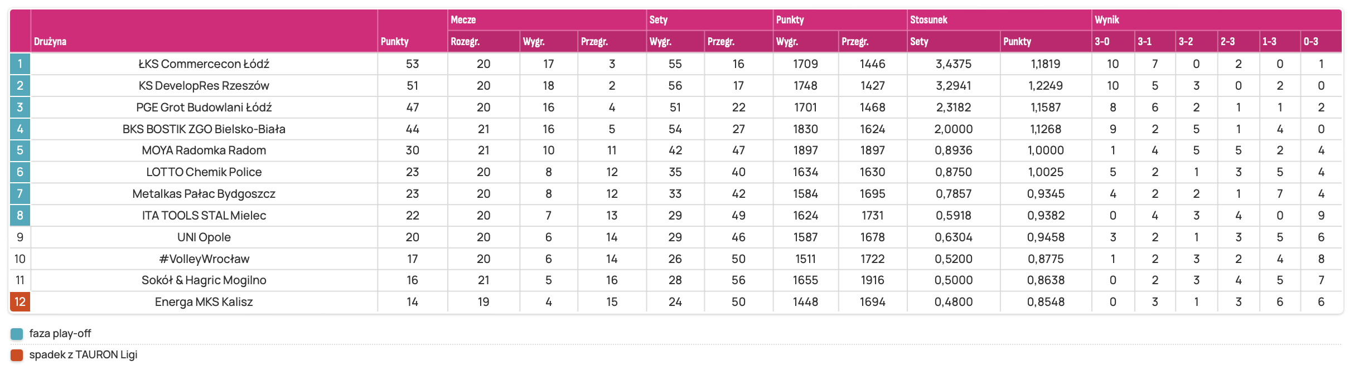Viewport: 1354px width, 370px height.
Task: Open Energa MKS Kalisz team
Action: 204,302
